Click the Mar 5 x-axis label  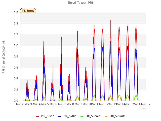point(45,104)
